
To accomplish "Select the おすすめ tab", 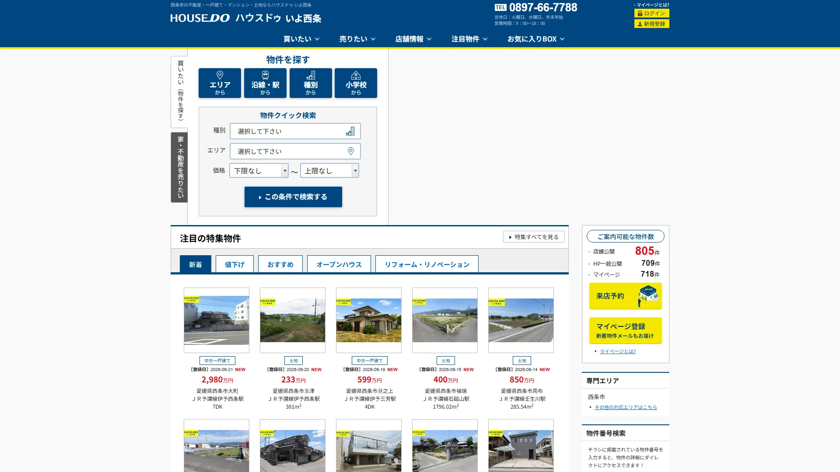I will point(280,264).
